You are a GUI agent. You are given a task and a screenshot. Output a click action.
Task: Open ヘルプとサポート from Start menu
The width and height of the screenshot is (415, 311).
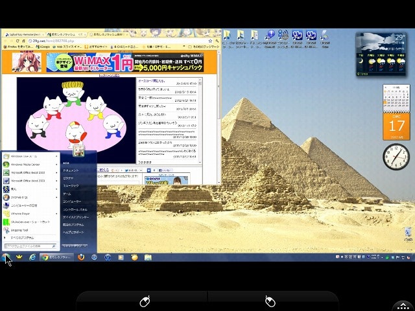point(73,233)
